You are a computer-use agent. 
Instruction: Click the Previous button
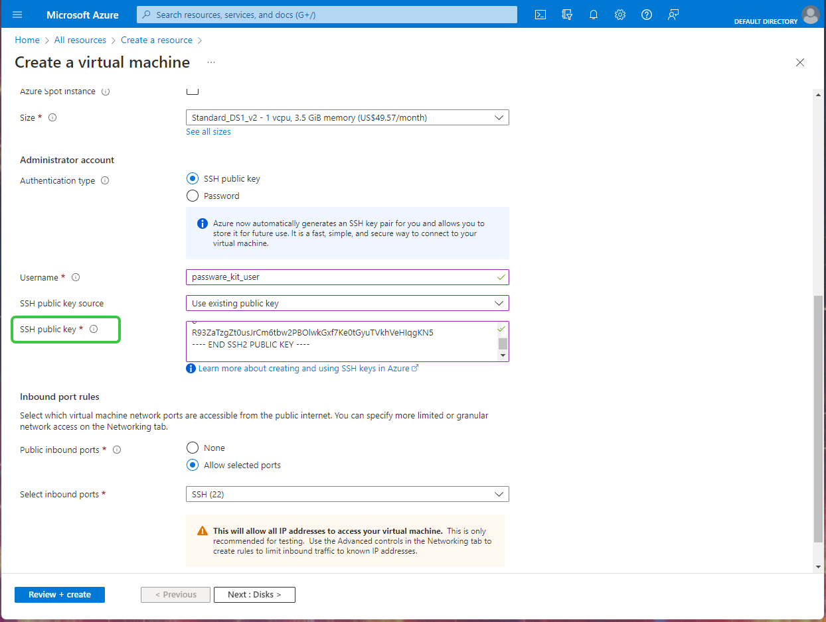[x=175, y=595]
